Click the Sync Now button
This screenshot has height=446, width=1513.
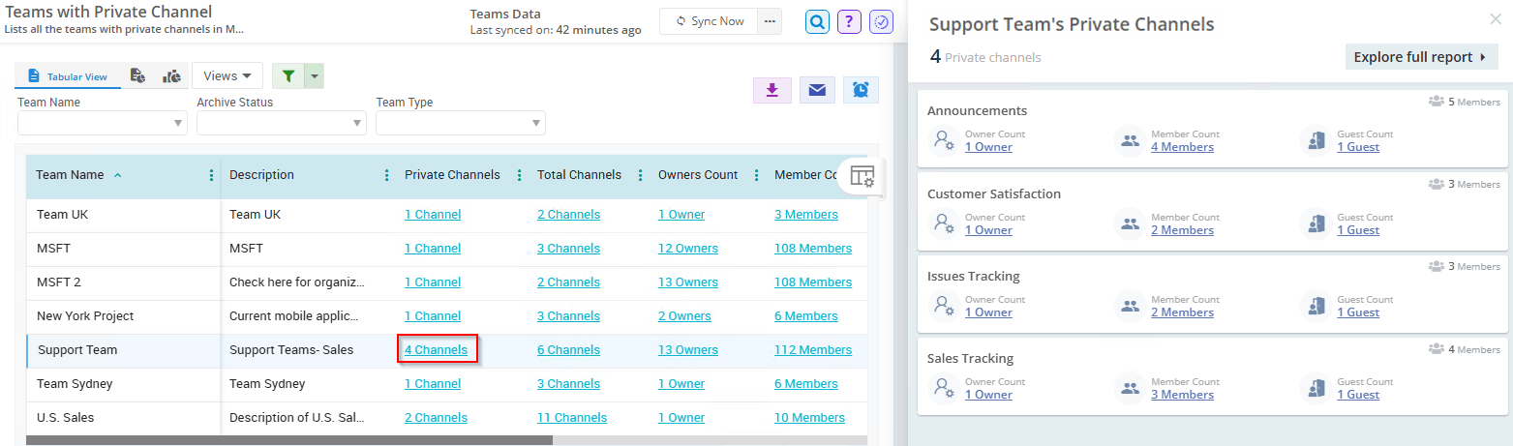[711, 21]
